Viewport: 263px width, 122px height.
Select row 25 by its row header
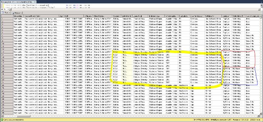(x=7, y=85)
